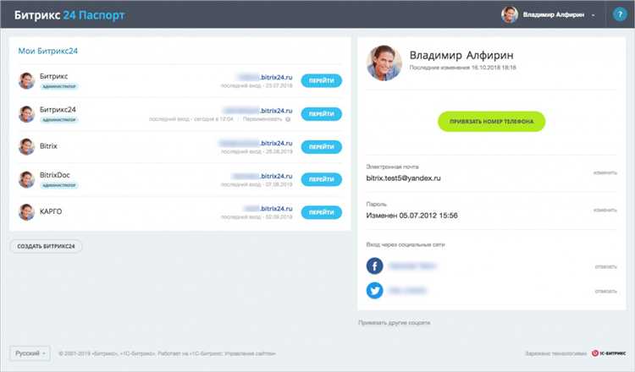Click the footer copyright text
635x372 pixels.
pos(167,353)
